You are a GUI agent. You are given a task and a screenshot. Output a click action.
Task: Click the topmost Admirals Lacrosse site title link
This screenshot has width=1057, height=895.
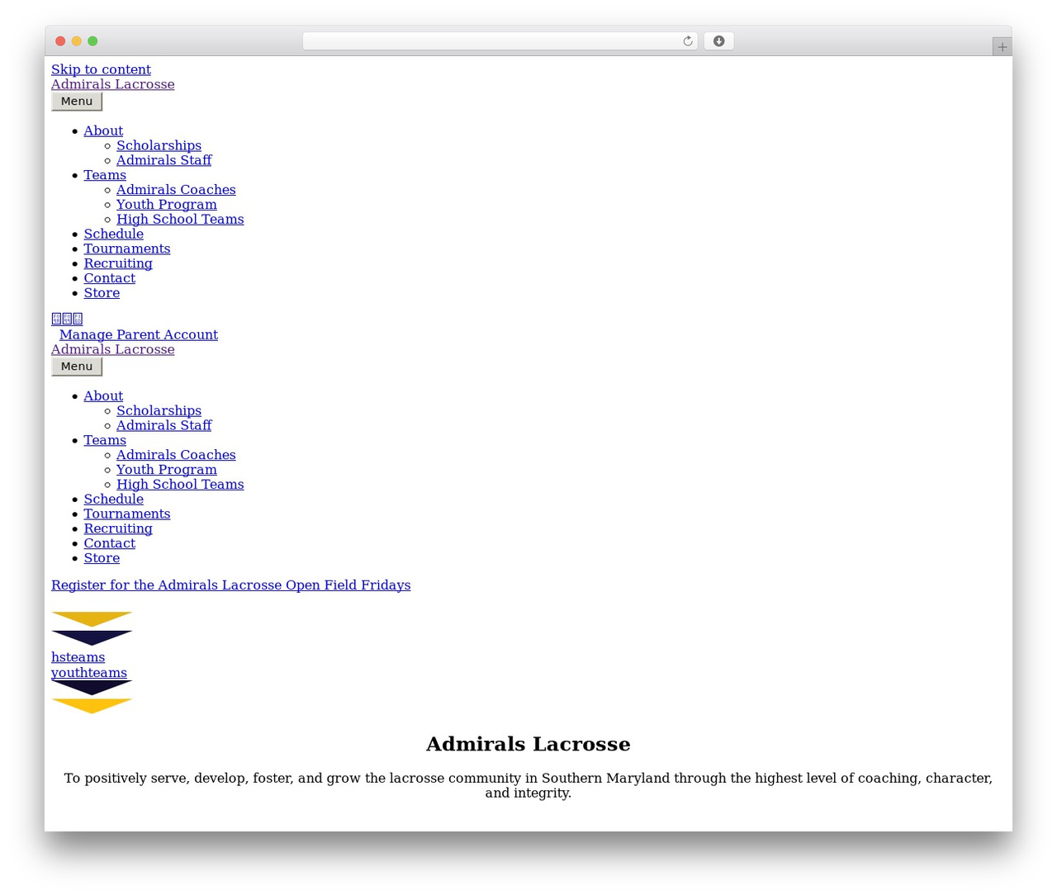112,84
